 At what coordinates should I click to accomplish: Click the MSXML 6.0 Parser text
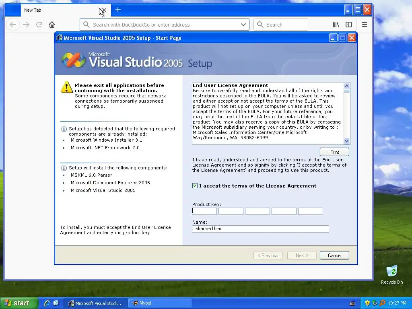tap(91, 175)
